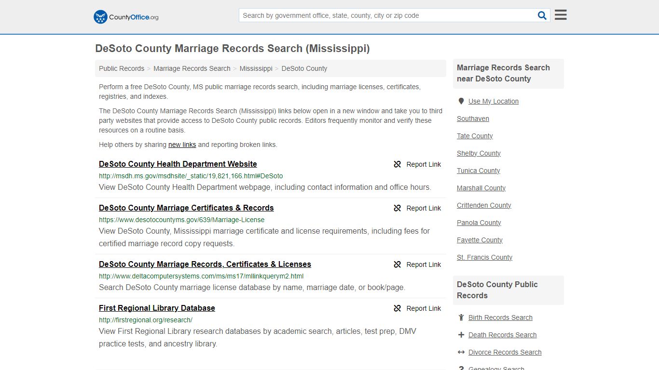Click the CountyOffice.org logo
This screenshot has height=370, width=659.
coord(126,17)
